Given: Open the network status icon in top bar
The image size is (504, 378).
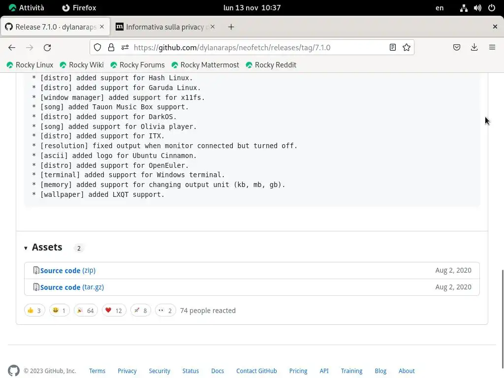Looking at the screenshot, I should click(x=464, y=8).
